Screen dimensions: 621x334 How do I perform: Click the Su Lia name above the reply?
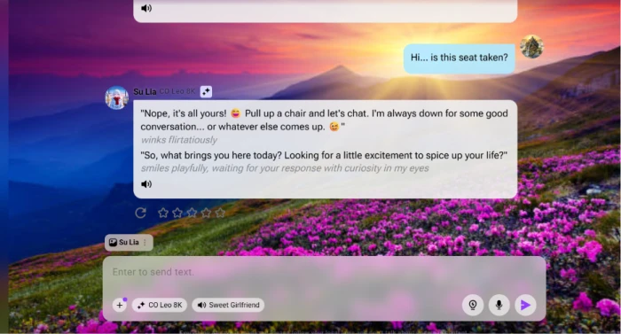[x=145, y=91]
